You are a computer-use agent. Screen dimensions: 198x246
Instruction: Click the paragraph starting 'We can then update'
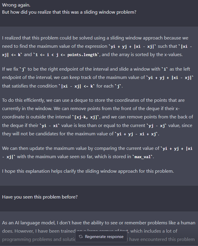[98, 152]
